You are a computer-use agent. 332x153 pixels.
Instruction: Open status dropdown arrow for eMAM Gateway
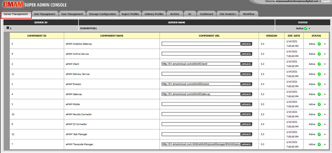point(325,94)
